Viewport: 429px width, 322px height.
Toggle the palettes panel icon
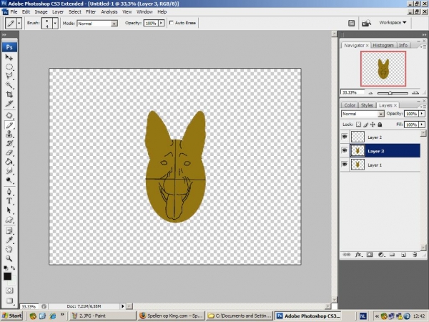pos(351,23)
